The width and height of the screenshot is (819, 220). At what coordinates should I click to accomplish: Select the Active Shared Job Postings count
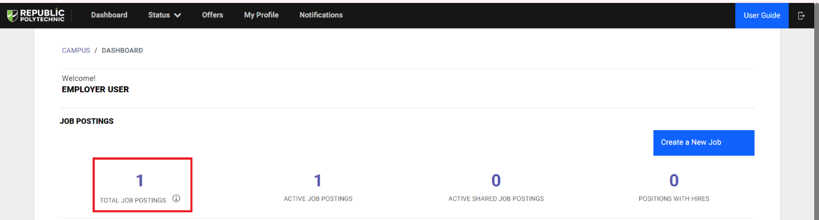(496, 180)
